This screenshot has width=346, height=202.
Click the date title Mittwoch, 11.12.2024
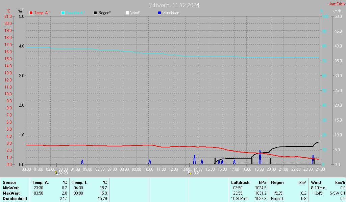174,5
